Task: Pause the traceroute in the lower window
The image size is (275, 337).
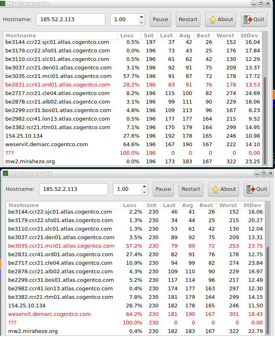Action: [163, 189]
